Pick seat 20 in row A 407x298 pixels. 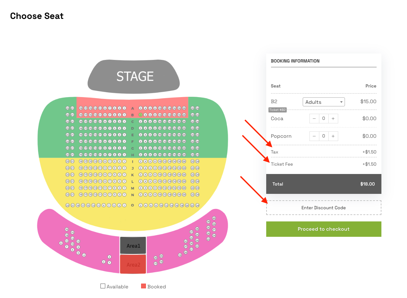(x=184, y=108)
